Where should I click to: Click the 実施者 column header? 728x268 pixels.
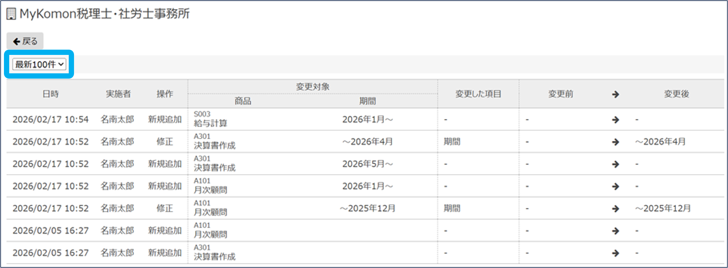pos(118,94)
